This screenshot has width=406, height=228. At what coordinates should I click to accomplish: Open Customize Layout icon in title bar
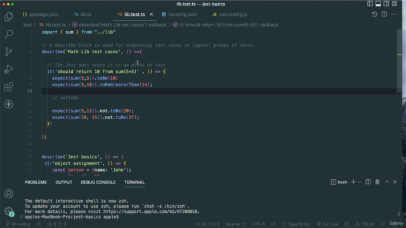pyautogui.click(x=395, y=4)
